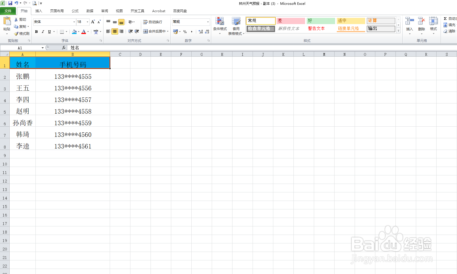Click the increase decimal places icon
This screenshot has height=274, width=457.
(x=201, y=32)
